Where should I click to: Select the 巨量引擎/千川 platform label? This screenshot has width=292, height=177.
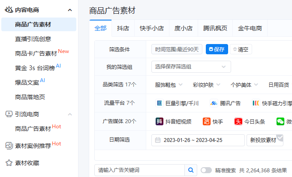(x=182, y=103)
